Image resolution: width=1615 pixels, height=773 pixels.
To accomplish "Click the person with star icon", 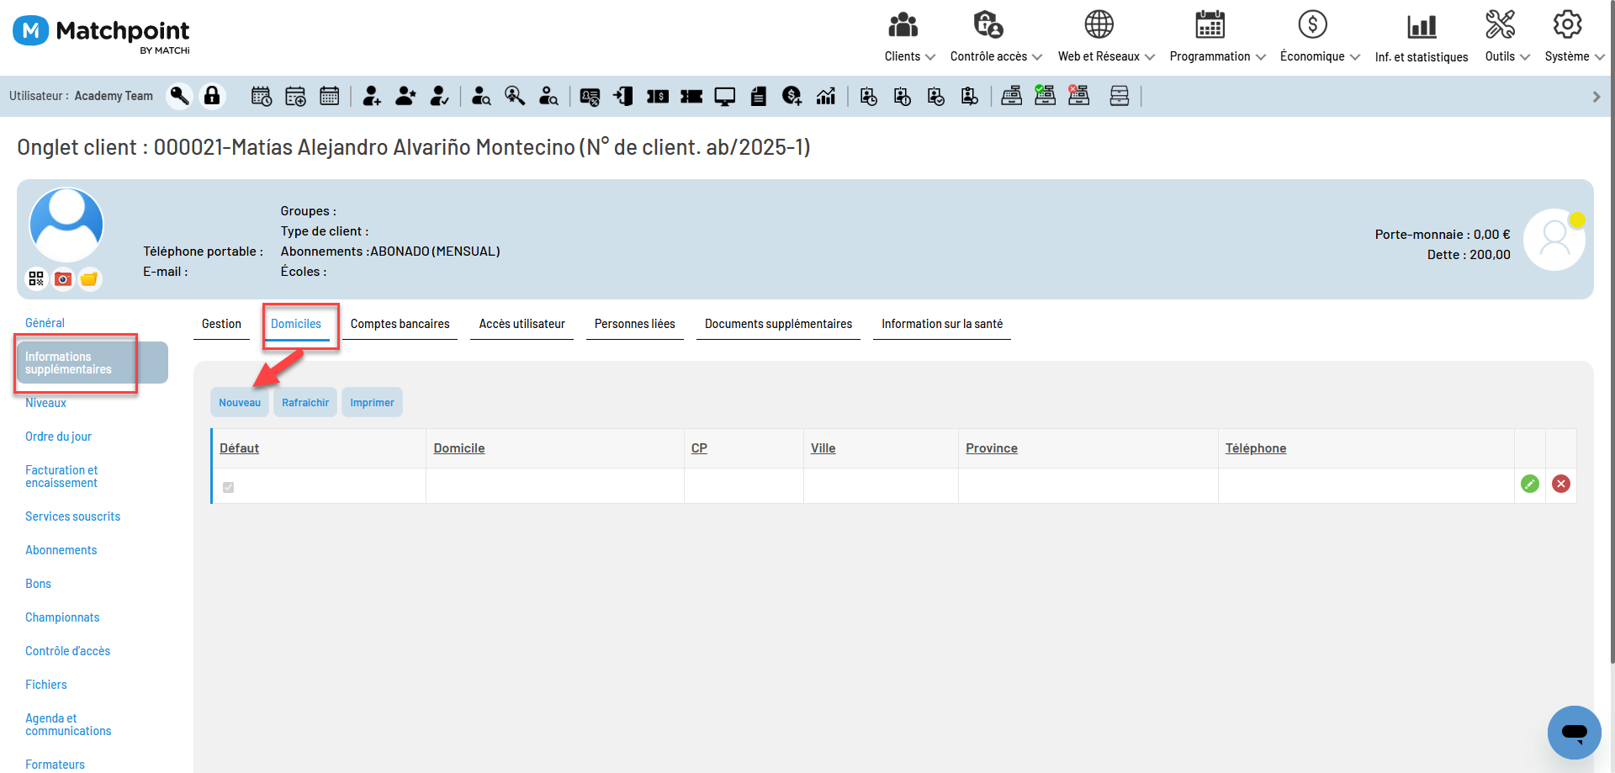I will point(405,96).
